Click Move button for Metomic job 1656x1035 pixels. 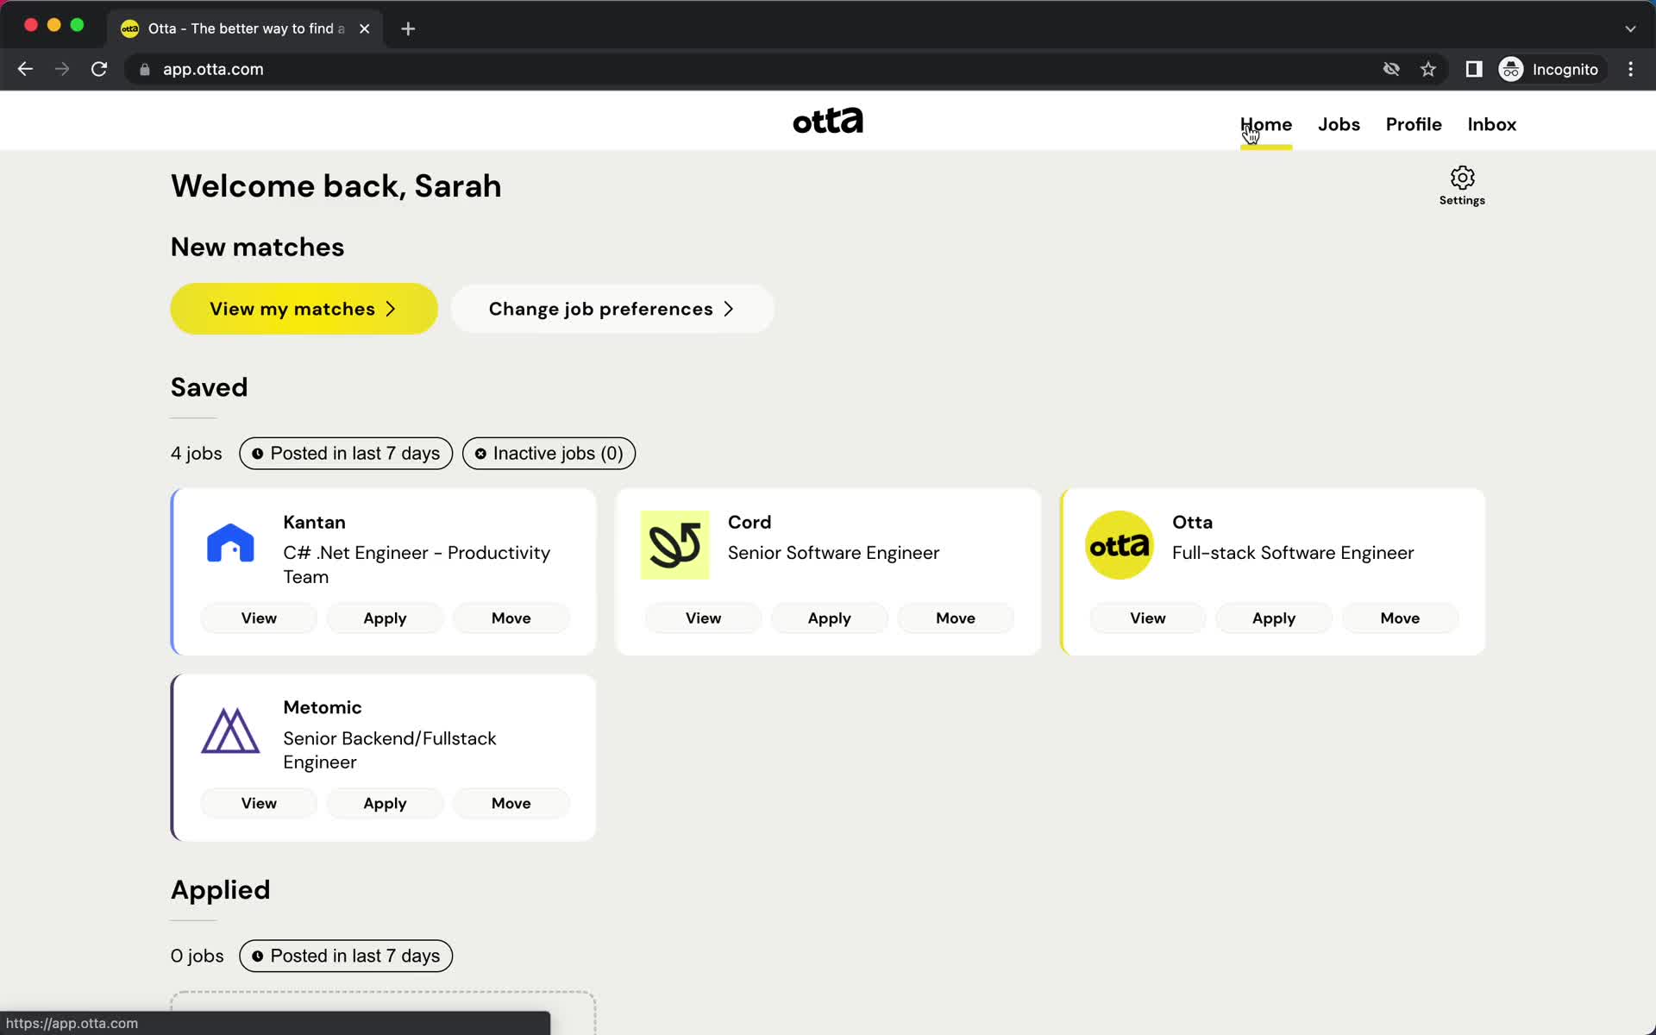(511, 802)
